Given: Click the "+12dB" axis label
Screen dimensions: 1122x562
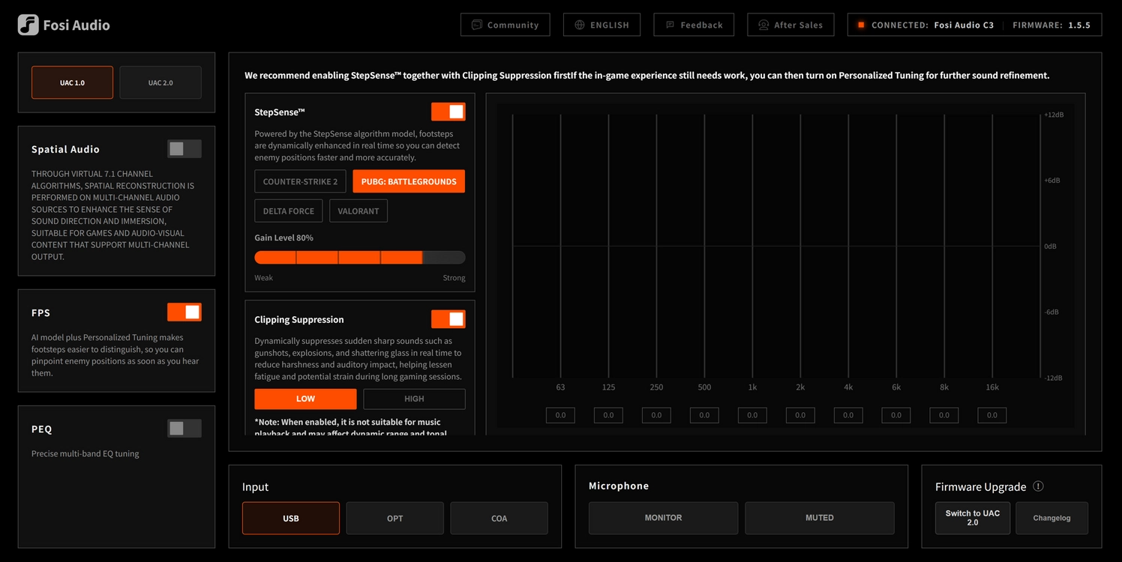Looking at the screenshot, I should coord(1054,115).
